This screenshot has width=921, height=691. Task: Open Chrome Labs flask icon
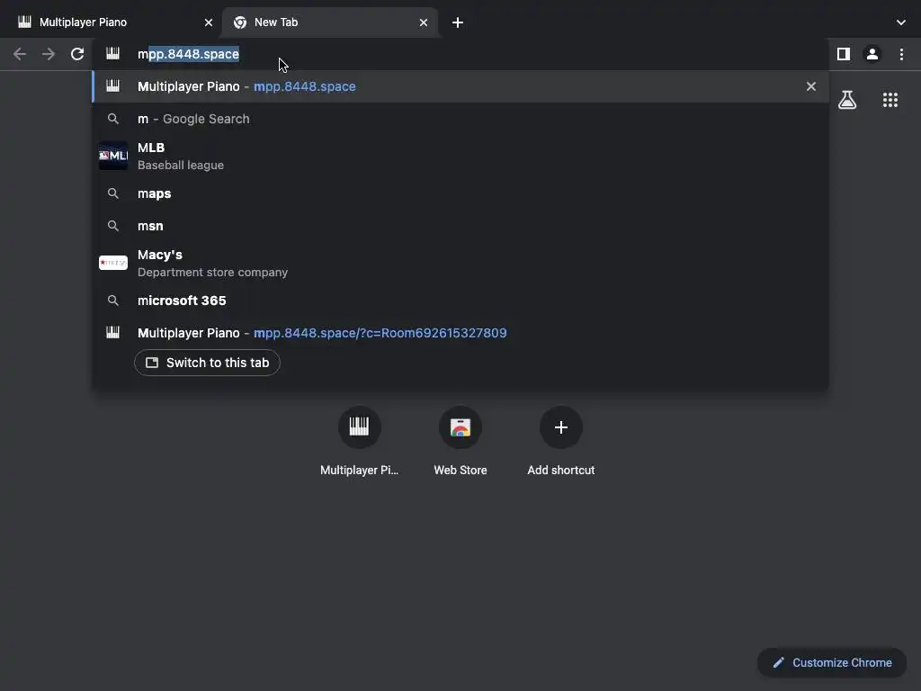tap(847, 100)
